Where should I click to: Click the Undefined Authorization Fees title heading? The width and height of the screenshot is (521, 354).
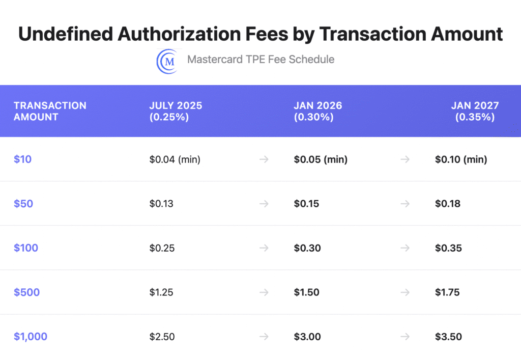(260, 34)
